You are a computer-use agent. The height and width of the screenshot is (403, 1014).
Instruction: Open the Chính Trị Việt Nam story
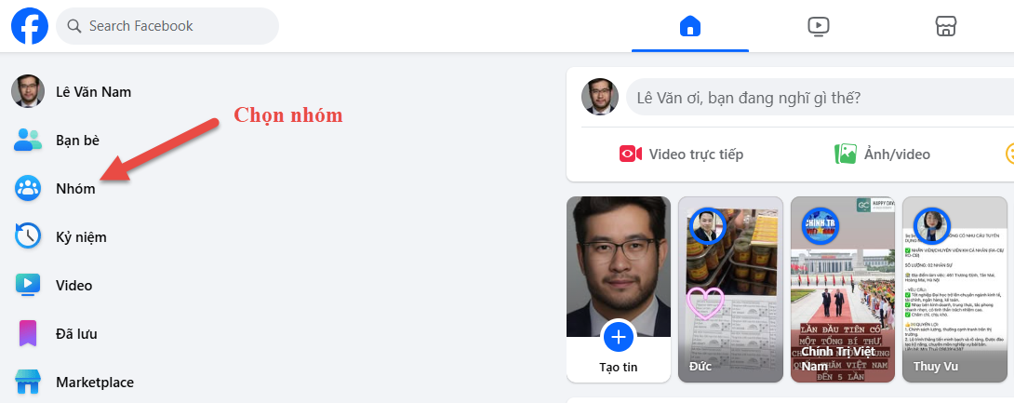pos(843,289)
